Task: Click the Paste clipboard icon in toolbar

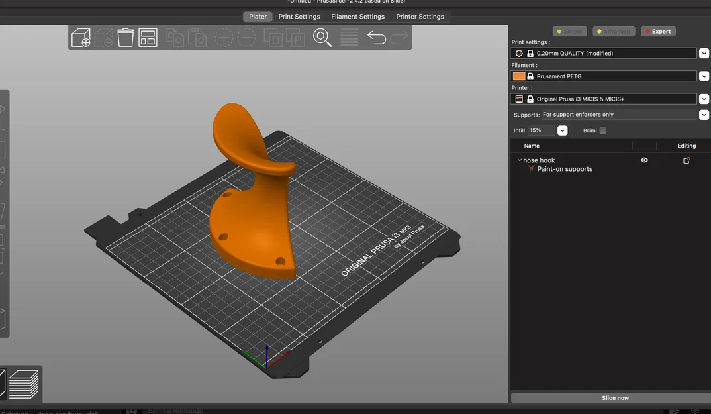Action: point(197,38)
